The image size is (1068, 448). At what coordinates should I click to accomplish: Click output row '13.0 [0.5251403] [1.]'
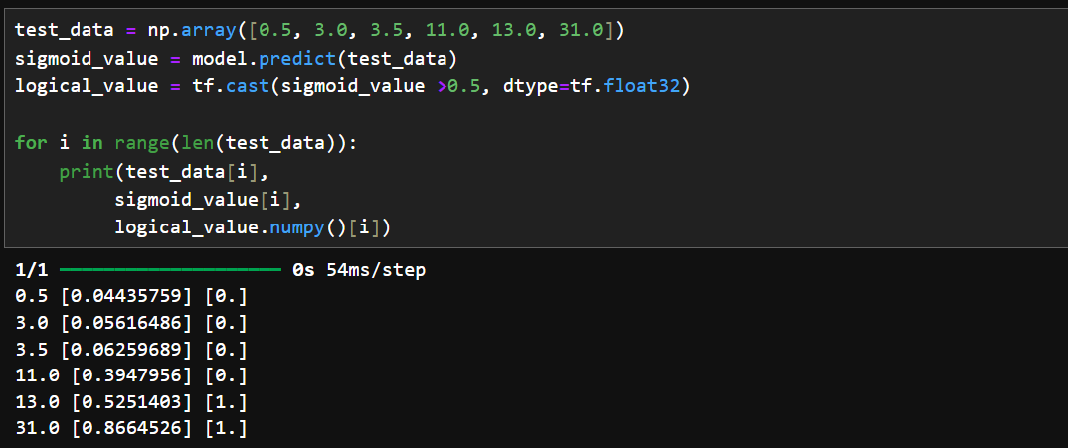(131, 402)
